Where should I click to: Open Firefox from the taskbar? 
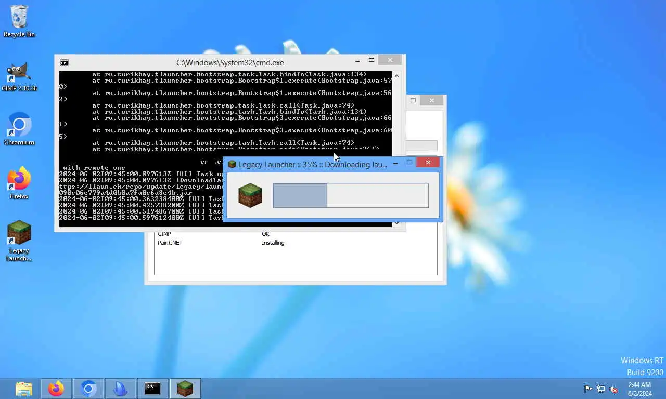click(56, 389)
